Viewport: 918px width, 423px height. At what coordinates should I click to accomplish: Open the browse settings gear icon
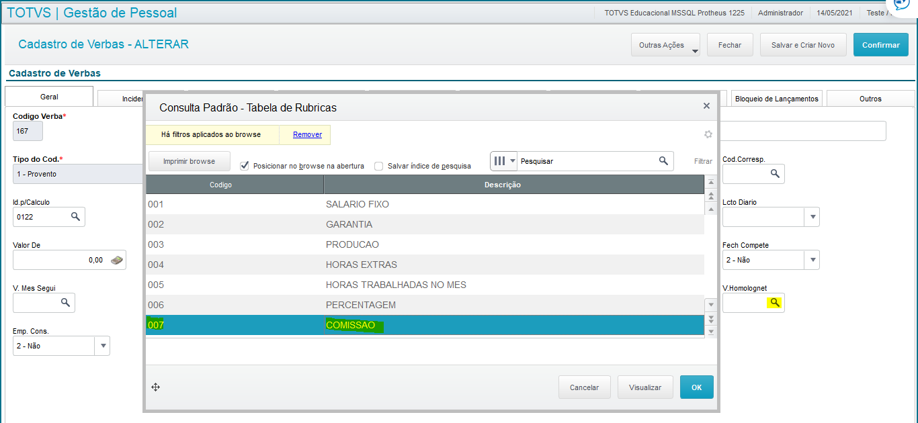click(x=708, y=134)
